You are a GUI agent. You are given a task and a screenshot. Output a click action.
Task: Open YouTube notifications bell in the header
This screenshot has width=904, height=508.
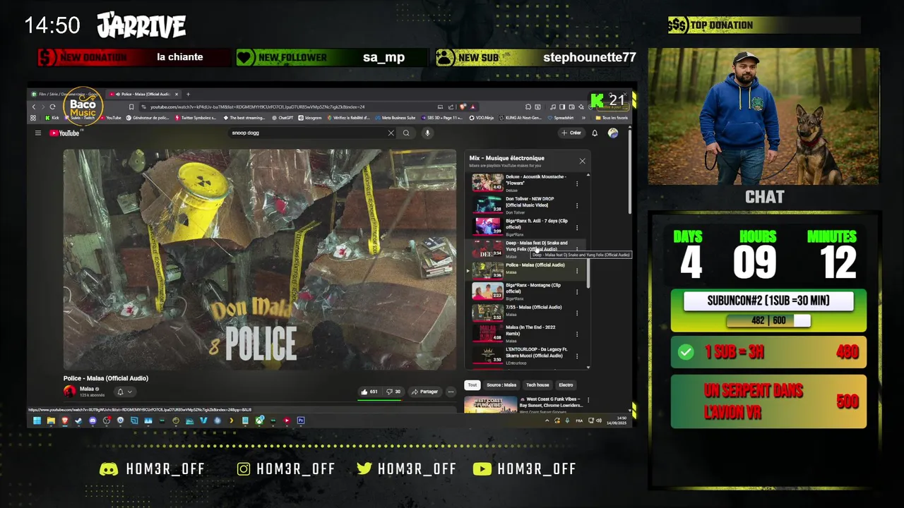595,133
